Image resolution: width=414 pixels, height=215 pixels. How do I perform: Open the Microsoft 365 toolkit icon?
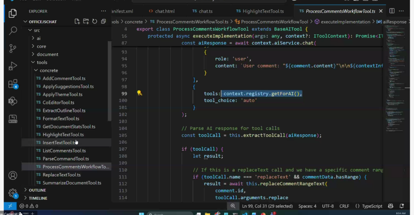coord(13,119)
